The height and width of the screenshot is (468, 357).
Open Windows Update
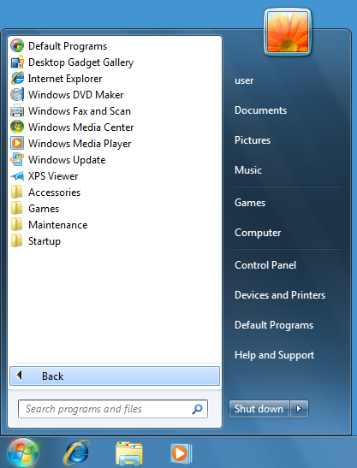coord(67,160)
